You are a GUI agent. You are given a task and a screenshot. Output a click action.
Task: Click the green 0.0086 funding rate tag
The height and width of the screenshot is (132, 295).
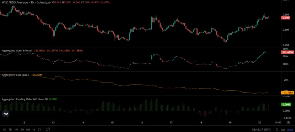(x=286, y=105)
